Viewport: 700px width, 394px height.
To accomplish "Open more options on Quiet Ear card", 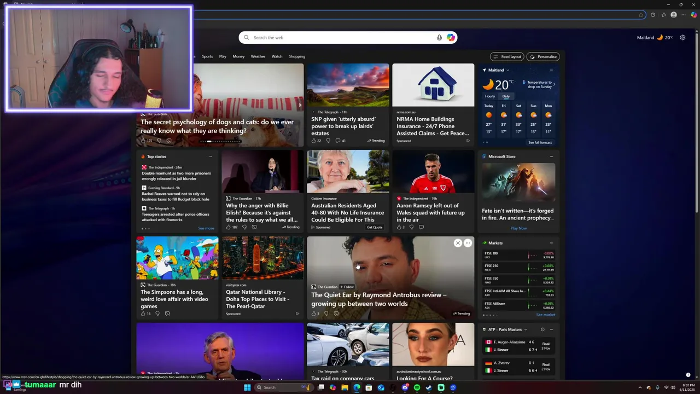I will coord(468,243).
